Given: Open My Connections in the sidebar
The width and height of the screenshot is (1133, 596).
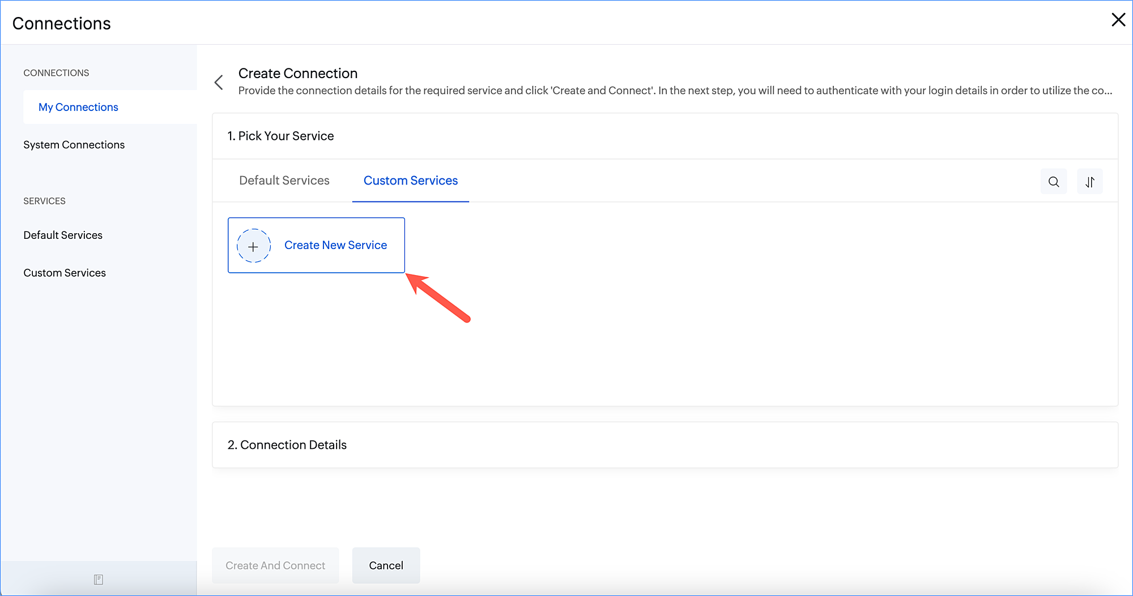Looking at the screenshot, I should [78, 107].
